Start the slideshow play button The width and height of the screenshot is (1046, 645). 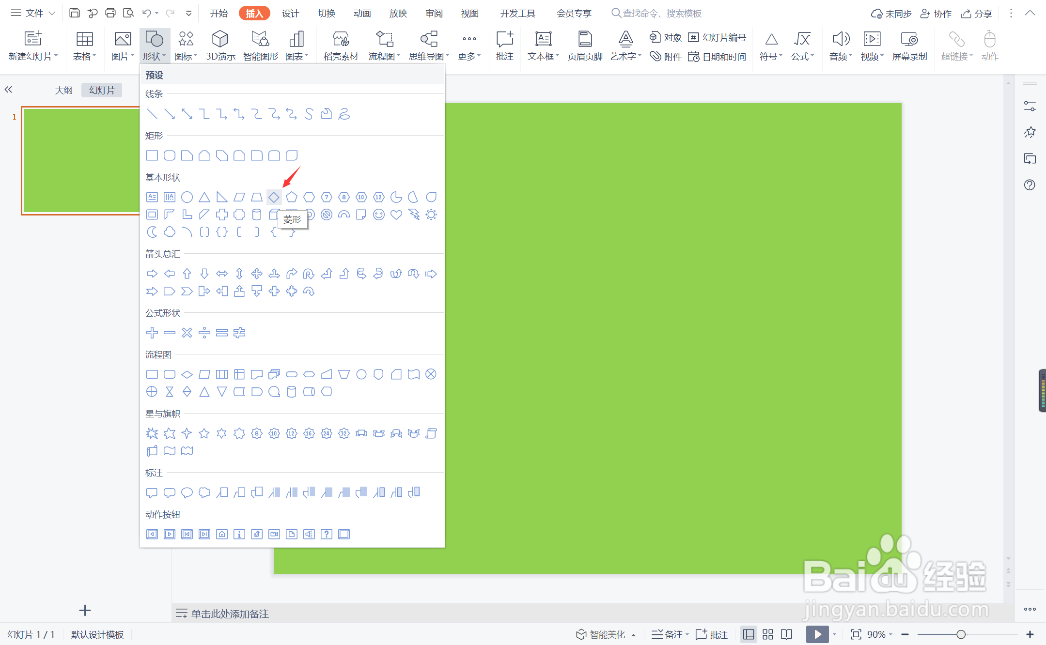click(x=817, y=634)
